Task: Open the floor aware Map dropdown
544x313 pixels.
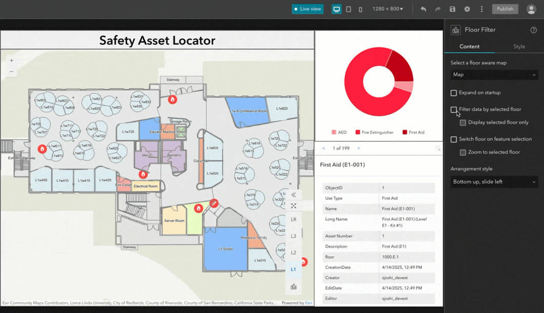Action: click(x=494, y=74)
